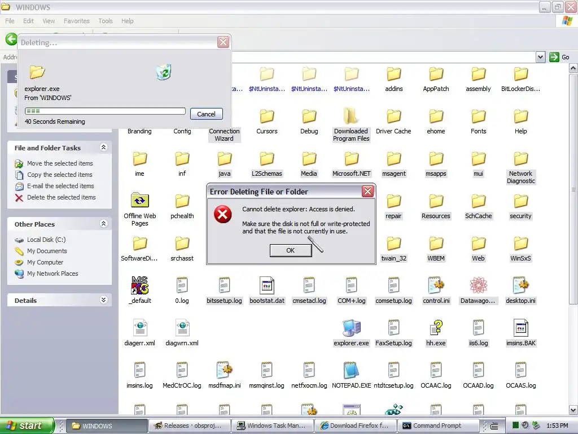Select the NOTEPAD.EXE file icon
The height and width of the screenshot is (434, 578).
coord(351,370)
